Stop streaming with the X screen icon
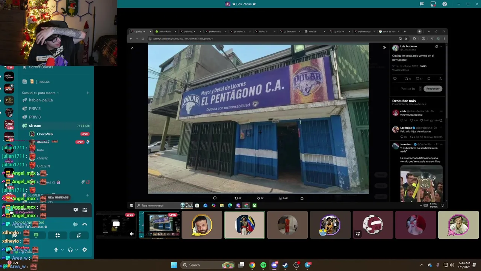The height and width of the screenshot is (271, 481). pos(76,210)
